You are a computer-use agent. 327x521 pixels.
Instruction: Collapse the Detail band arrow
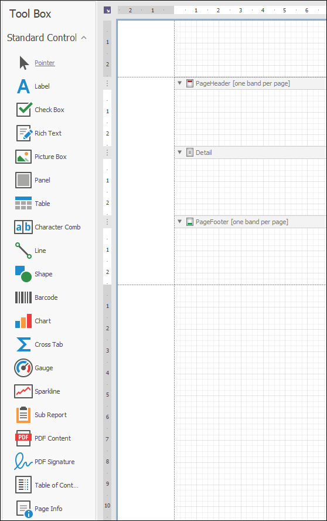tap(179, 152)
